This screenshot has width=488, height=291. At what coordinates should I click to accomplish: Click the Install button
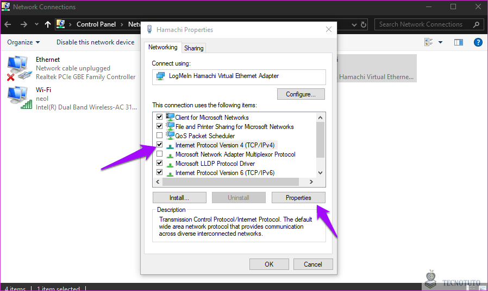coord(179,198)
